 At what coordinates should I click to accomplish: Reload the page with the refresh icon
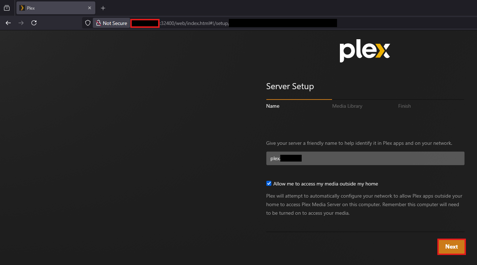34,23
